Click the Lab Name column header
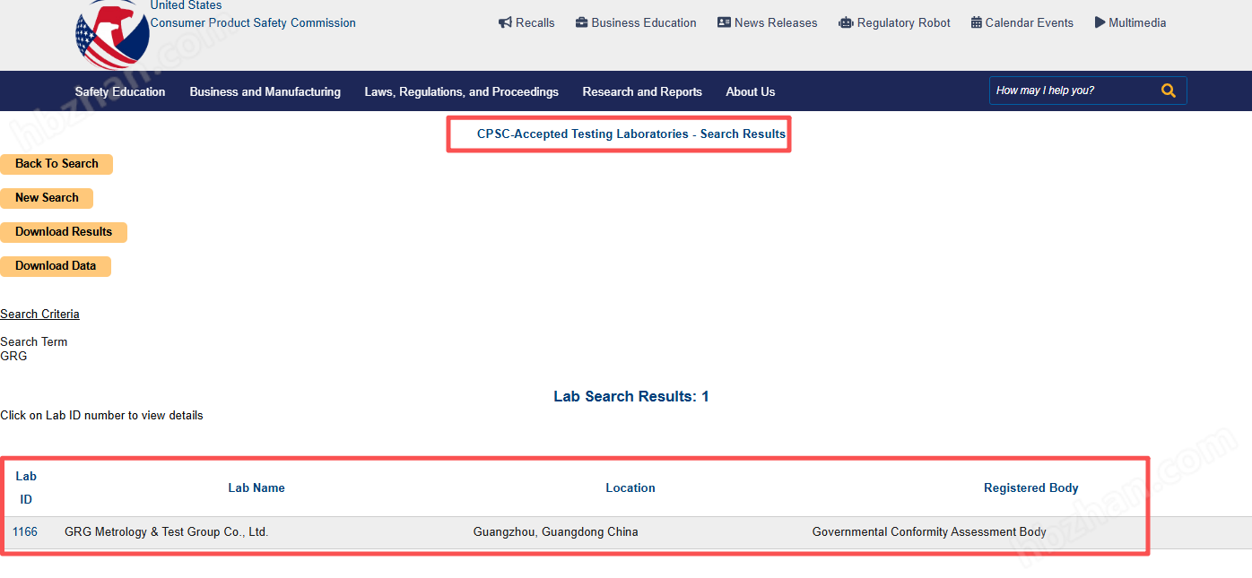 tap(256, 488)
